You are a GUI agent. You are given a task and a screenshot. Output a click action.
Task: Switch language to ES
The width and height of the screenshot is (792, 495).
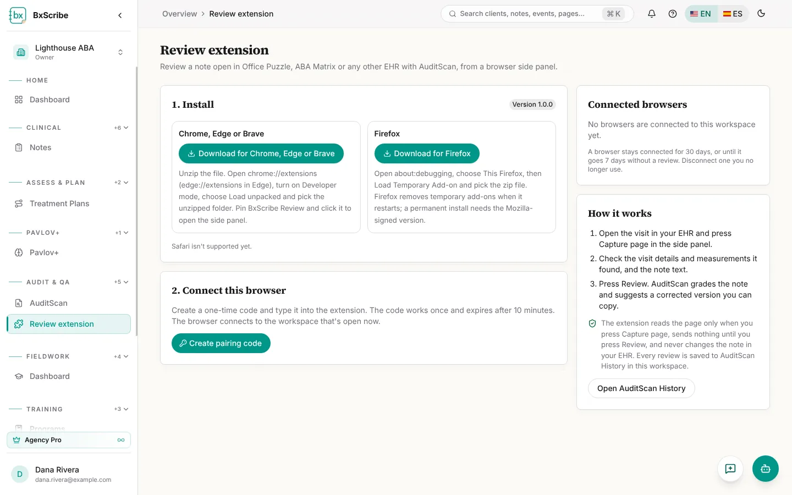(733, 14)
